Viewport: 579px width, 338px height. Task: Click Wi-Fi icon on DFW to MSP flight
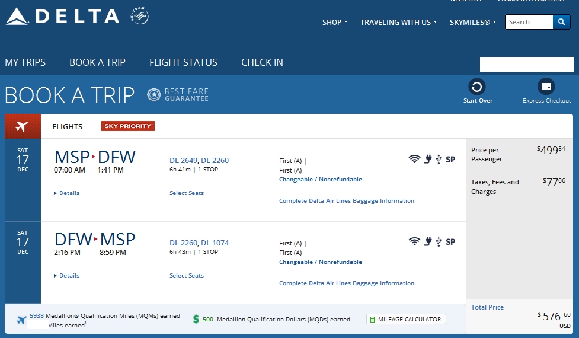click(414, 241)
